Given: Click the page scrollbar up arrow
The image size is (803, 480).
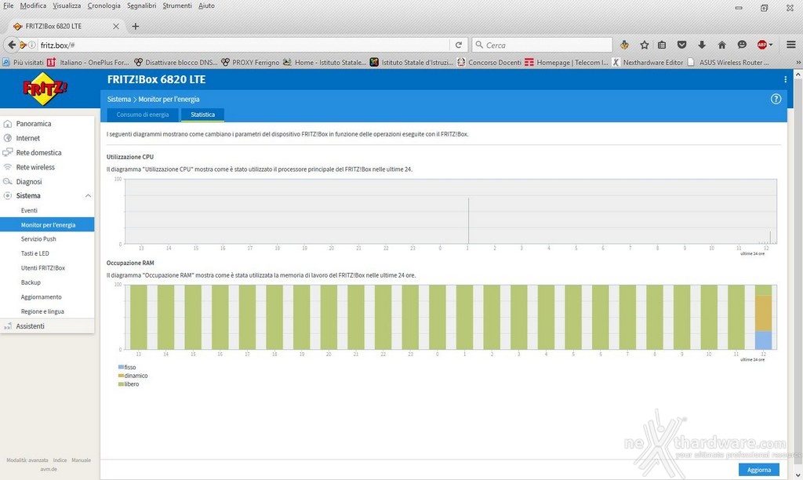Looking at the screenshot, I should coord(798,75).
